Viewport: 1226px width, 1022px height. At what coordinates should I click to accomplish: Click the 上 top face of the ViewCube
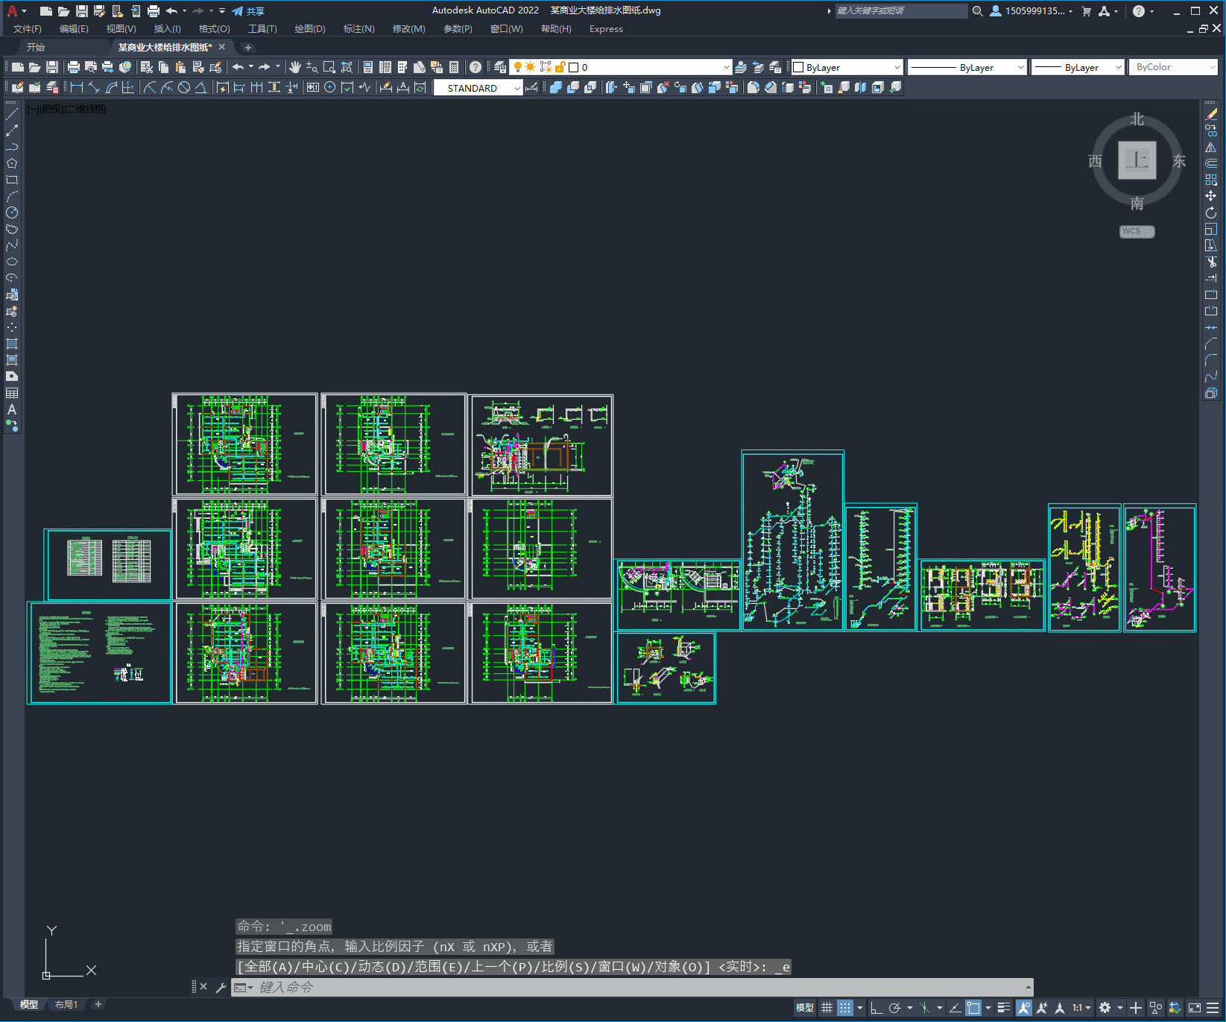pyautogui.click(x=1137, y=160)
